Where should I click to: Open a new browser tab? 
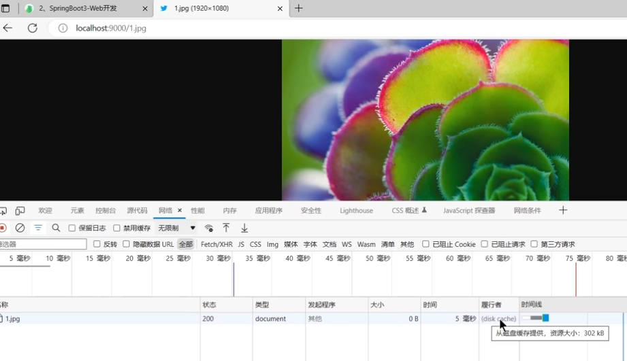click(298, 8)
